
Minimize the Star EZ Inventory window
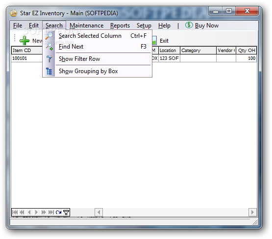click(x=216, y=11)
